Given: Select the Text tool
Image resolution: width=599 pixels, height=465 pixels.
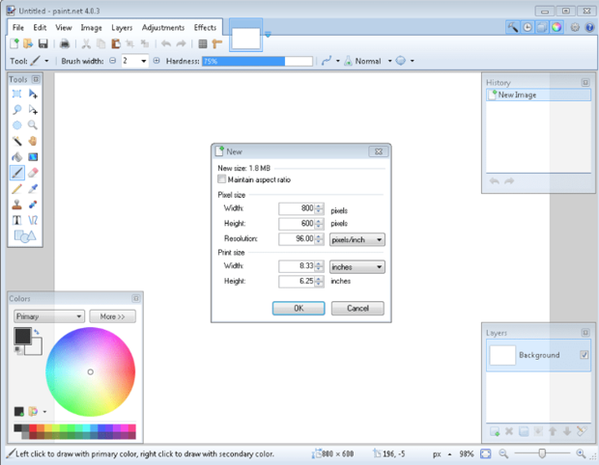Looking at the screenshot, I should tap(16, 220).
